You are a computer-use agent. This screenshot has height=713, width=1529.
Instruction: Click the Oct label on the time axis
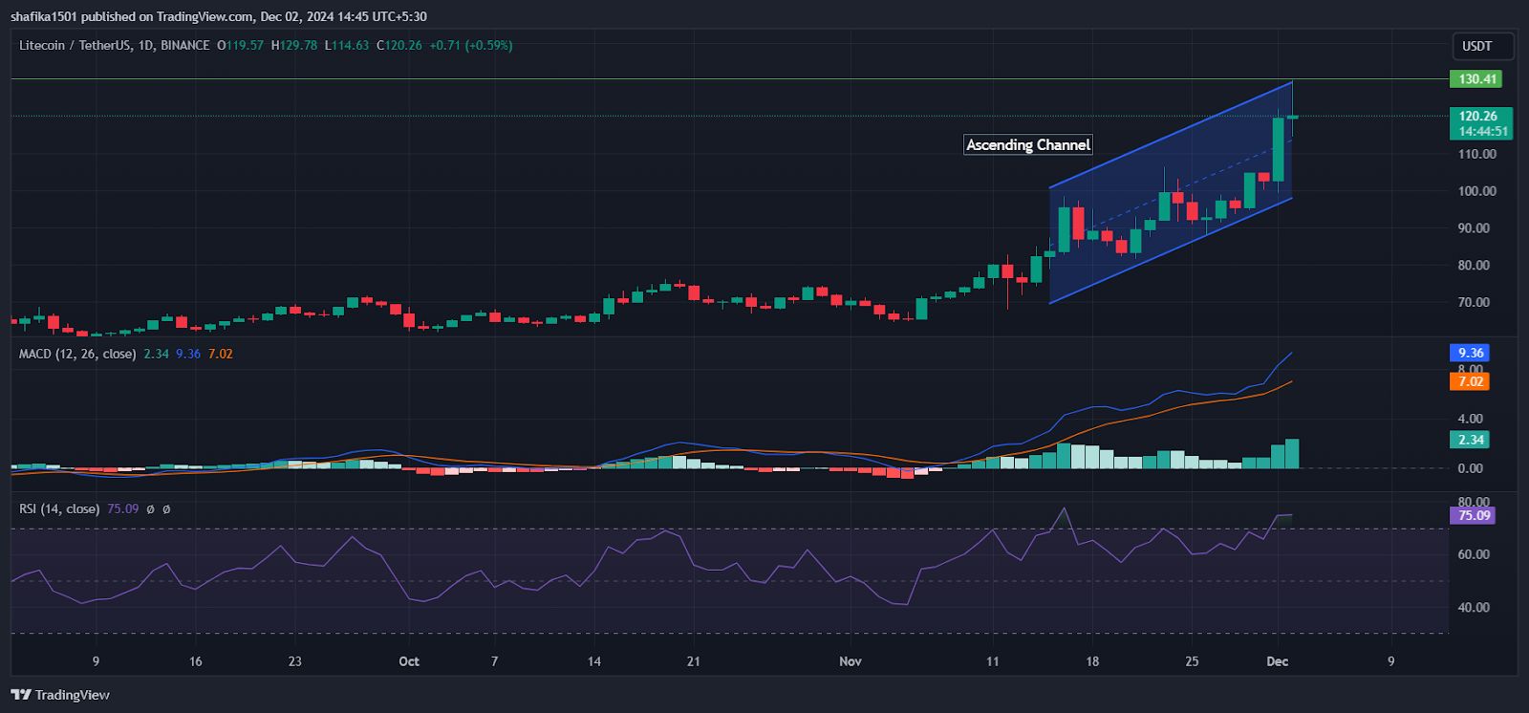(x=409, y=661)
